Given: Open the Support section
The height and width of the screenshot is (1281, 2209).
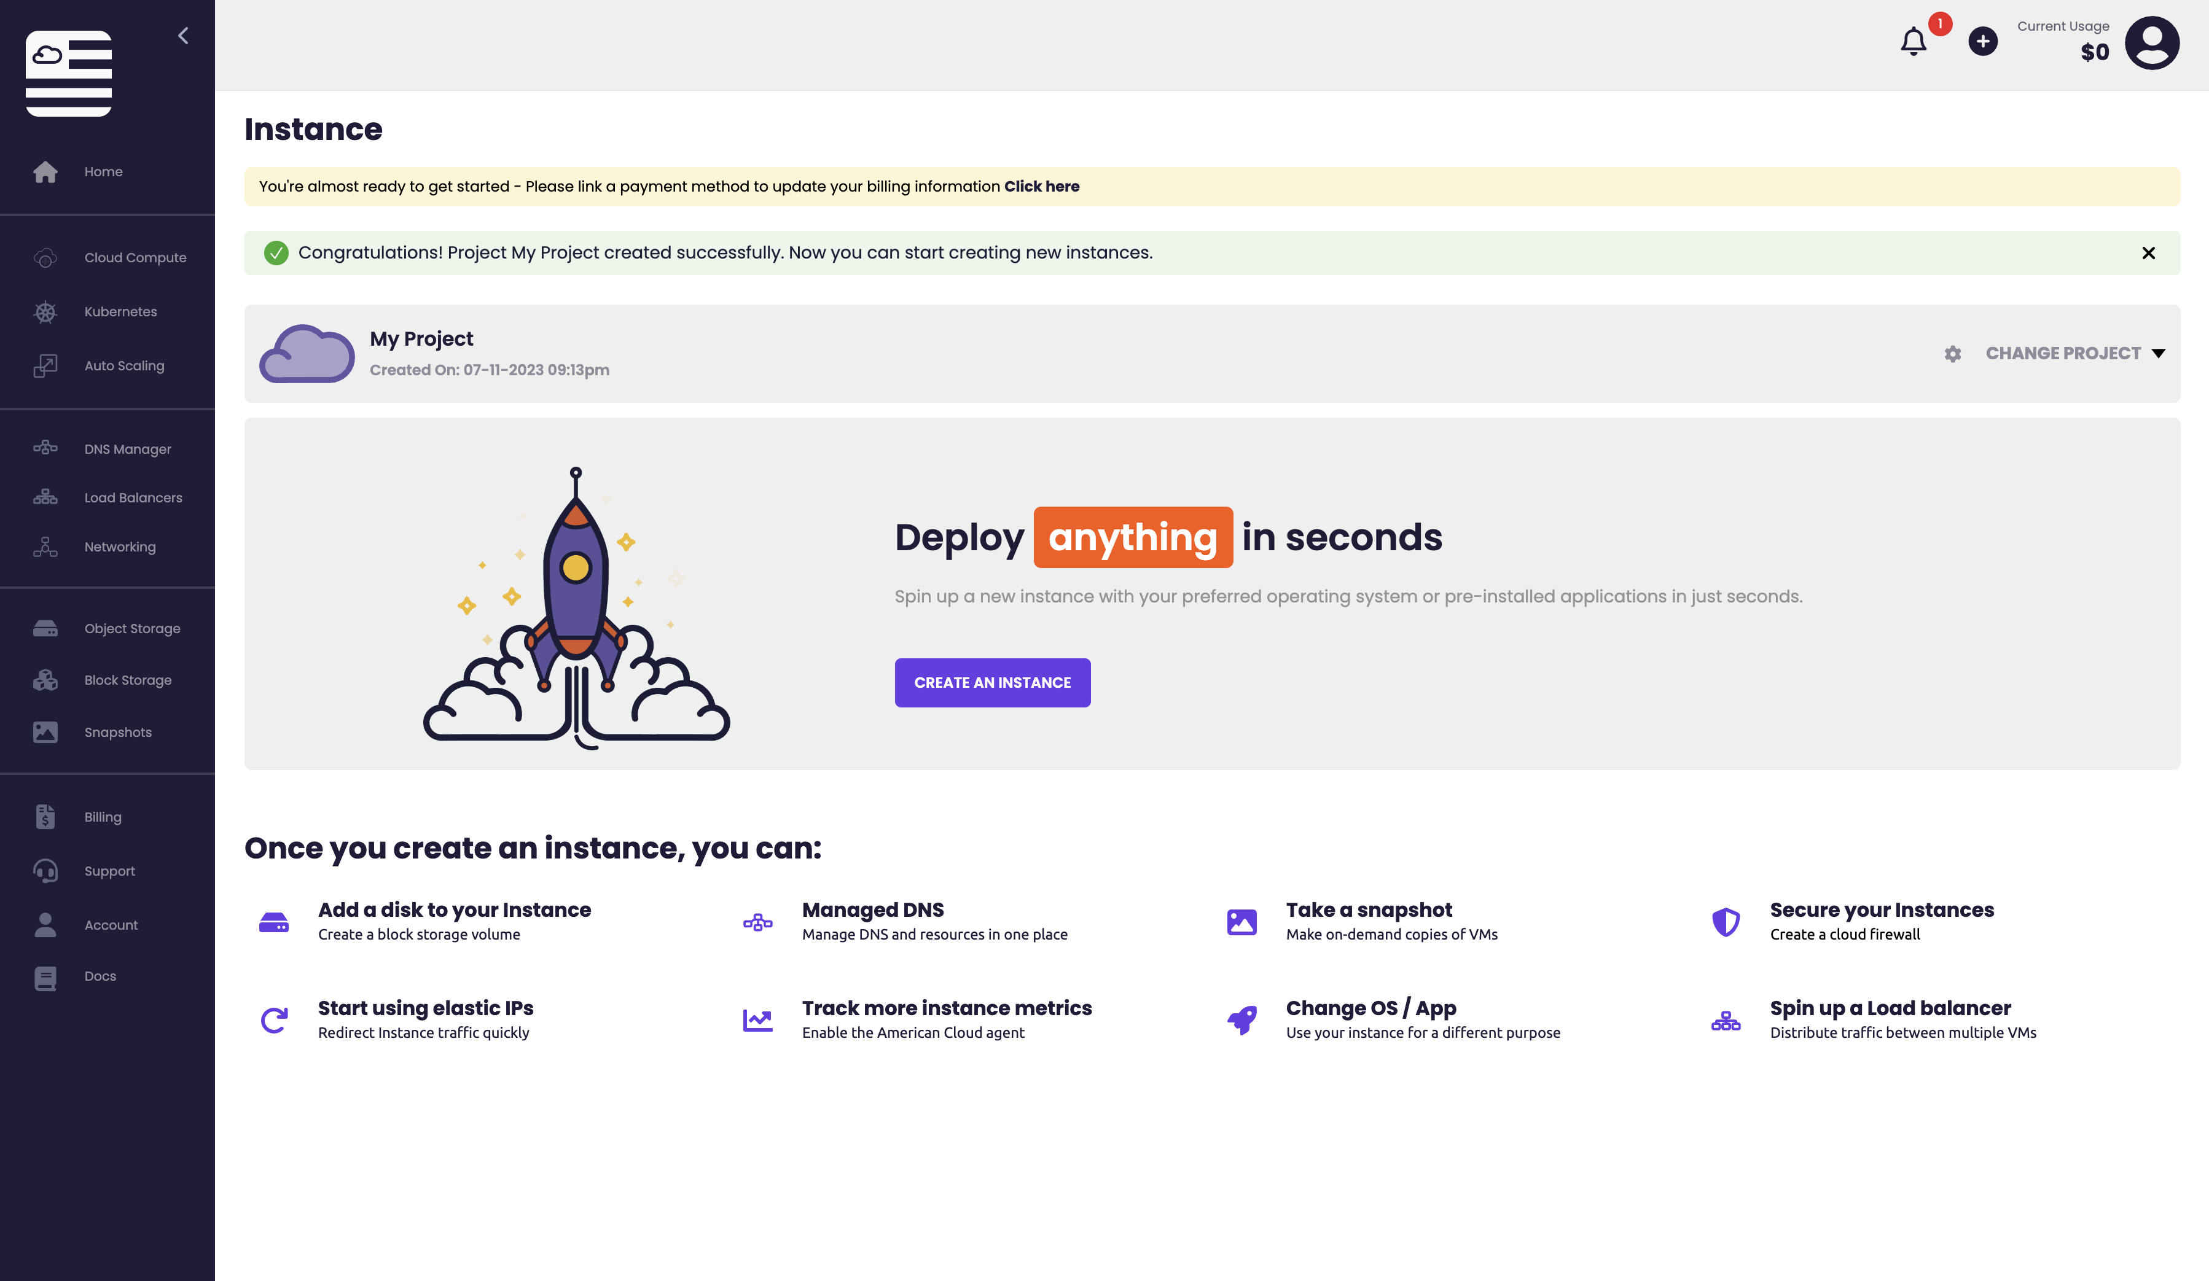Looking at the screenshot, I should [x=109, y=870].
